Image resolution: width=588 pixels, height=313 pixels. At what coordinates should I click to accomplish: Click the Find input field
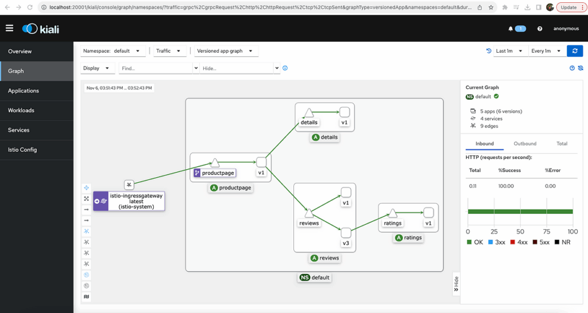(155, 68)
